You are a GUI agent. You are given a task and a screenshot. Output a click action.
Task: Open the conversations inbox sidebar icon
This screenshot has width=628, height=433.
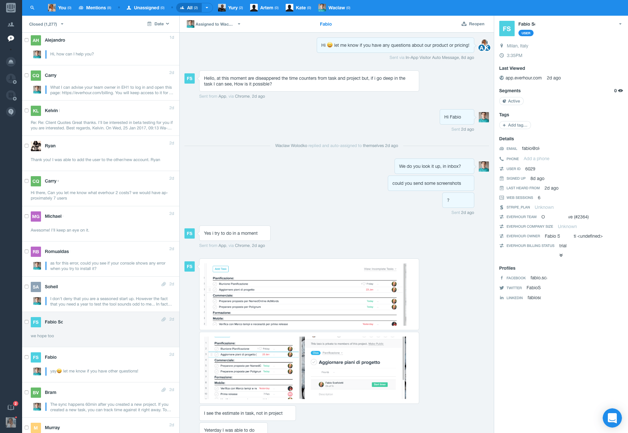click(x=11, y=38)
